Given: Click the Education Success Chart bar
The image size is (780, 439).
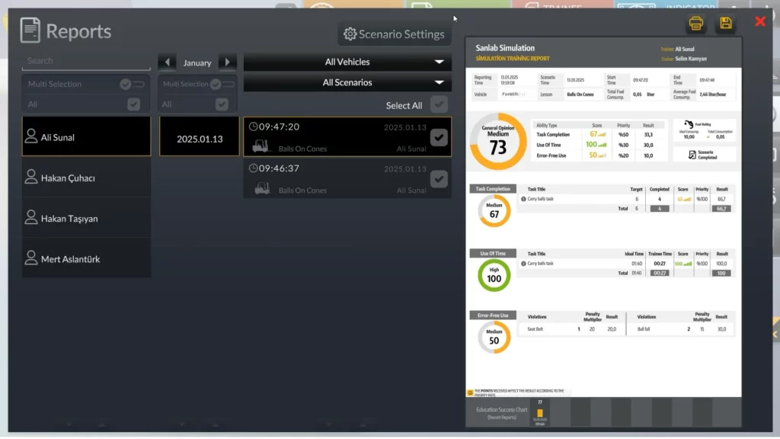Looking at the screenshot, I should 540,414.
